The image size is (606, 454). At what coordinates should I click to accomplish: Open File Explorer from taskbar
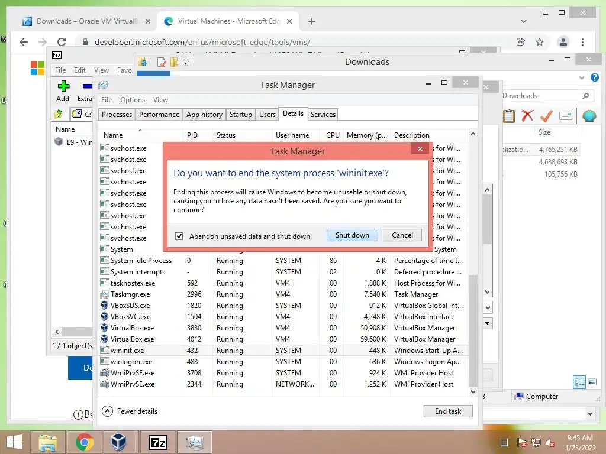[x=47, y=442]
